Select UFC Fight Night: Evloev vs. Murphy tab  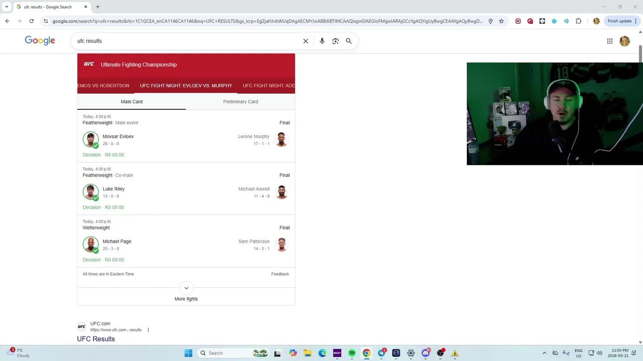pyautogui.click(x=186, y=86)
